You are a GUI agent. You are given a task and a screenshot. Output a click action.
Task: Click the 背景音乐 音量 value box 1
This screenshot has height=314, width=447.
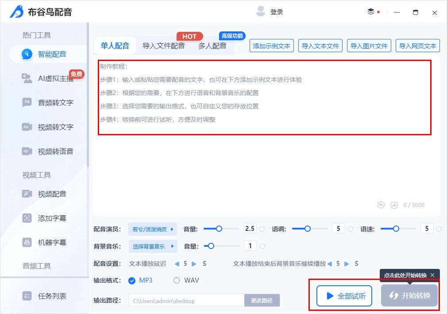click(x=250, y=245)
